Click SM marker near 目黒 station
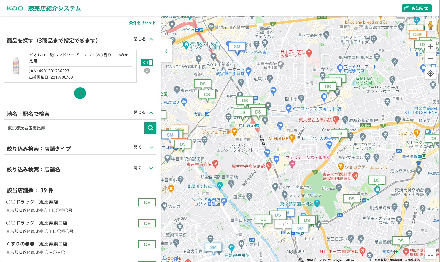 click(300, 228)
